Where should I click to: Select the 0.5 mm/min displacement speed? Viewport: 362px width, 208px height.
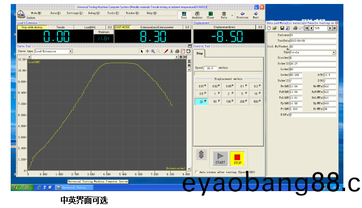(201, 94)
